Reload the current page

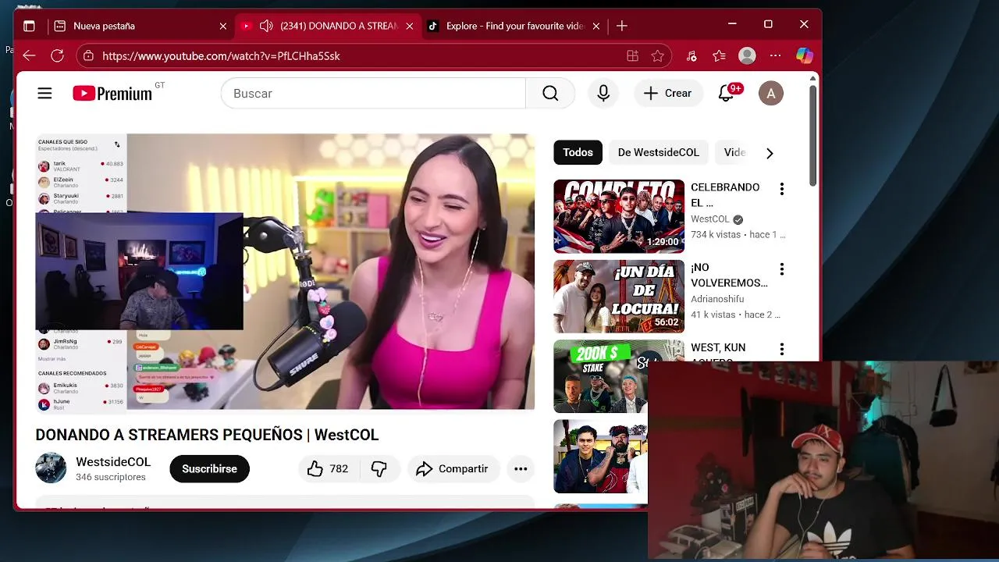point(57,55)
